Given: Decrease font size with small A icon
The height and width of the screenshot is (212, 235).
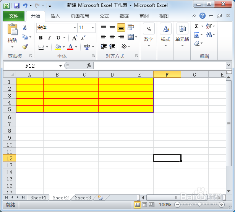Looking at the screenshot, I should point(83,38).
